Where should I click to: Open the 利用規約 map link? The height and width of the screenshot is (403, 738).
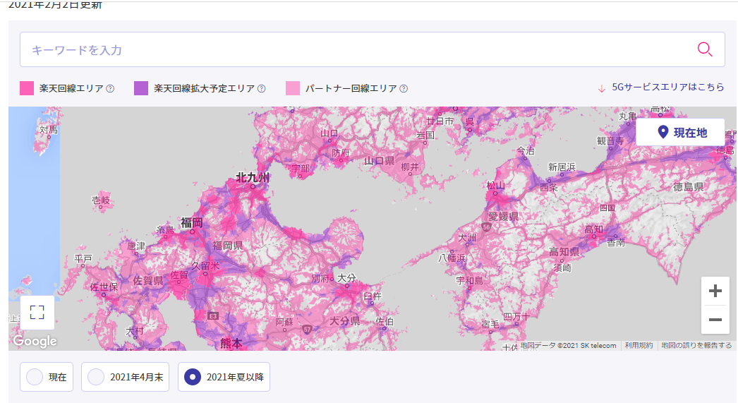[x=639, y=346]
